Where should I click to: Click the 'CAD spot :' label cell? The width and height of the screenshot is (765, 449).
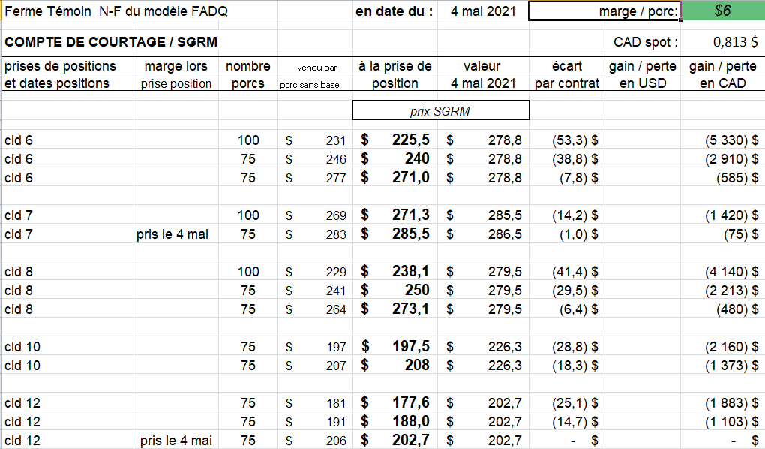point(645,42)
